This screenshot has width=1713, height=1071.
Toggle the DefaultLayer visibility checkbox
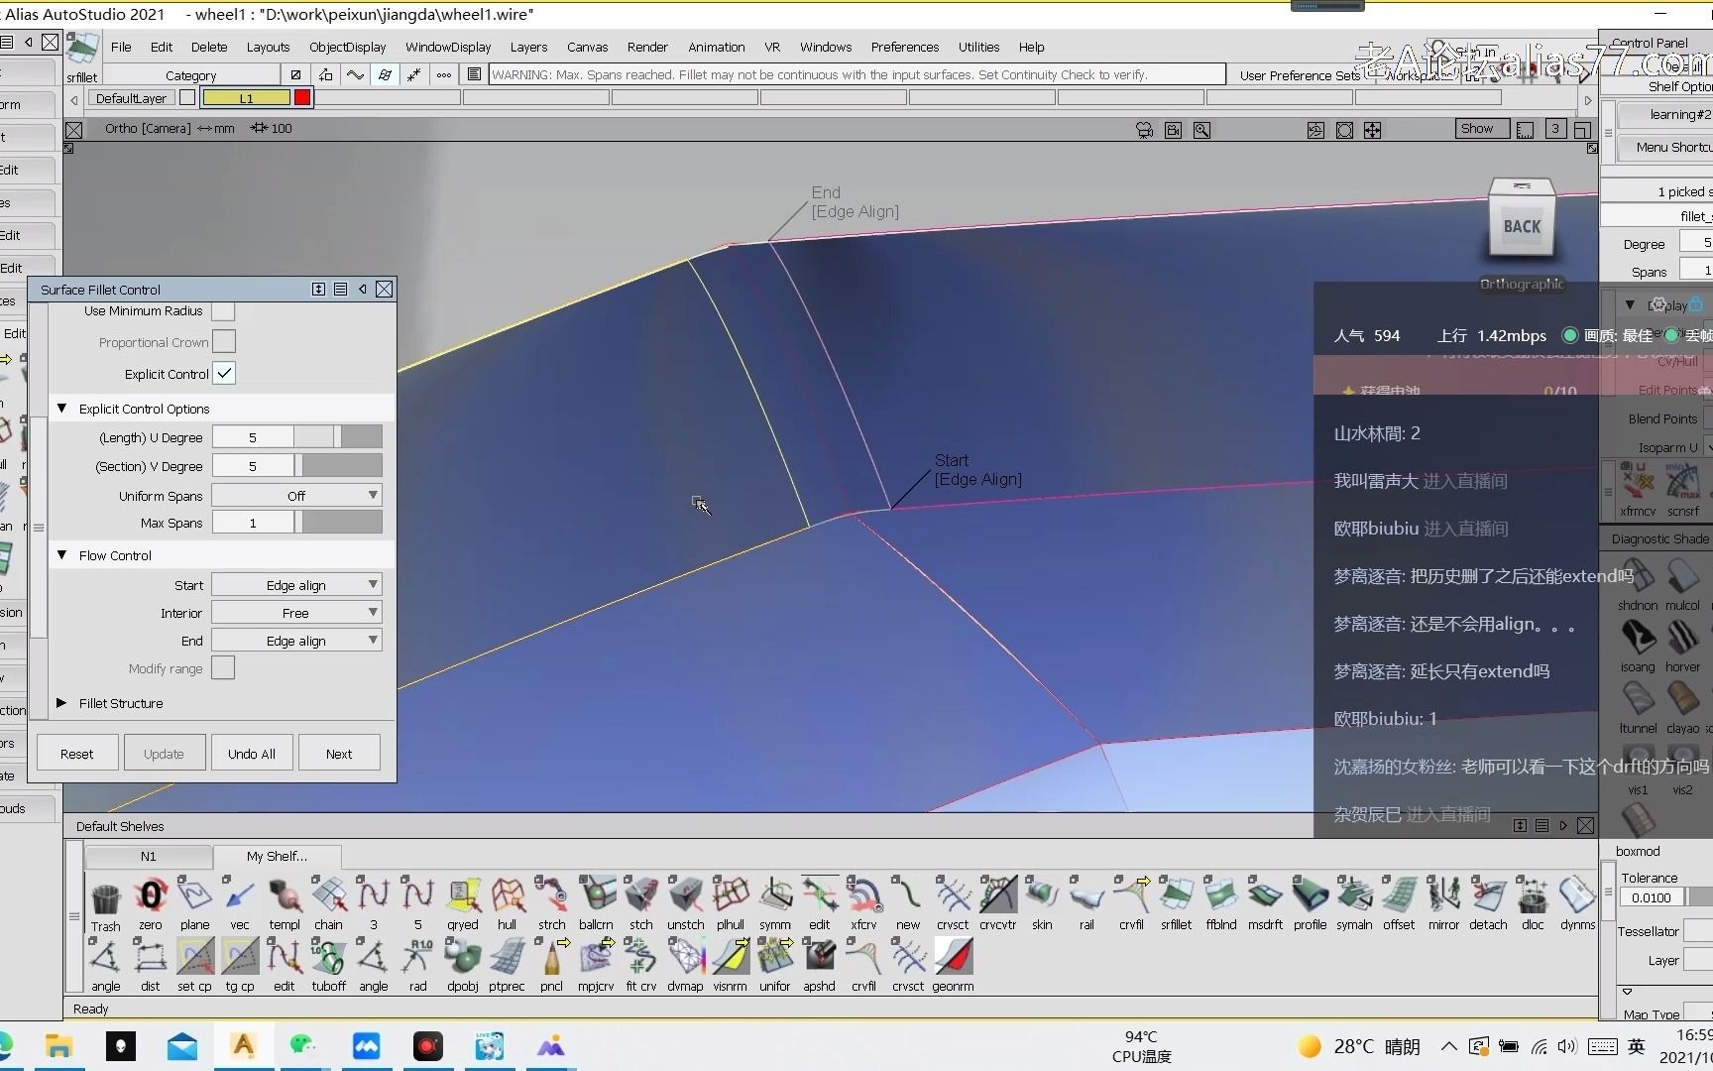pos(187,98)
